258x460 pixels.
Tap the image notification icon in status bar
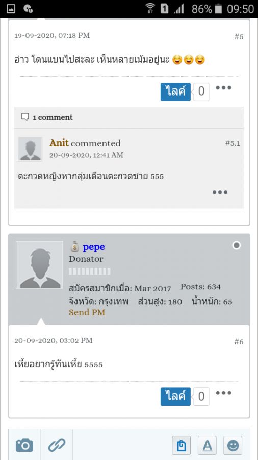[11, 9]
